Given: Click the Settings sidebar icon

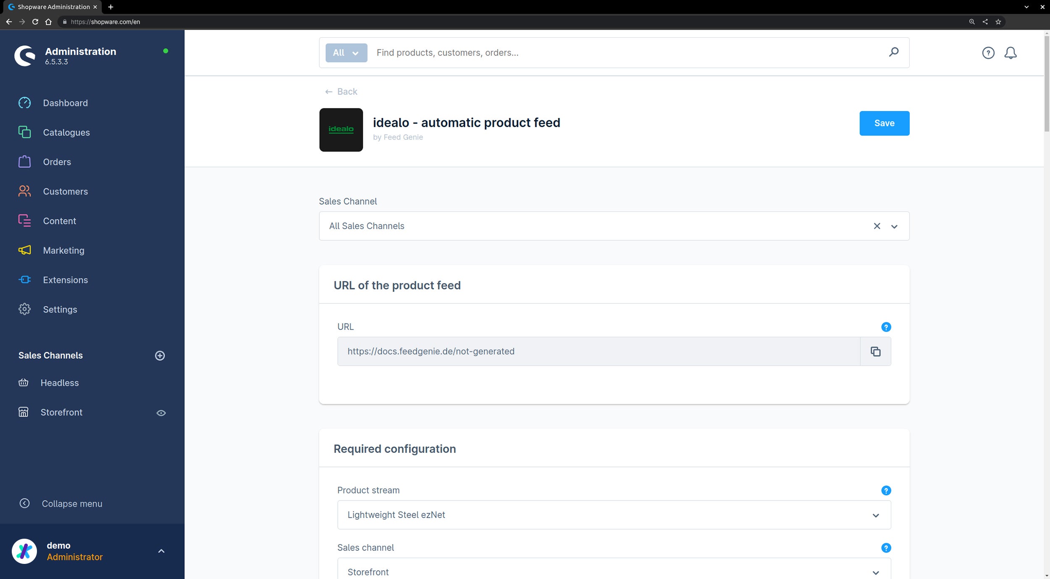Looking at the screenshot, I should (x=24, y=309).
